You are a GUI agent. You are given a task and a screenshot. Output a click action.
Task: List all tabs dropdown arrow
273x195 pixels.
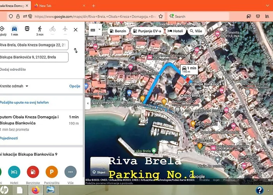coord(268,6)
